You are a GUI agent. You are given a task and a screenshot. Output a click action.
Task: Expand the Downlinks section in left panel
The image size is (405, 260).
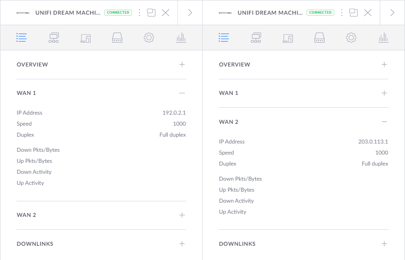pyautogui.click(x=182, y=244)
